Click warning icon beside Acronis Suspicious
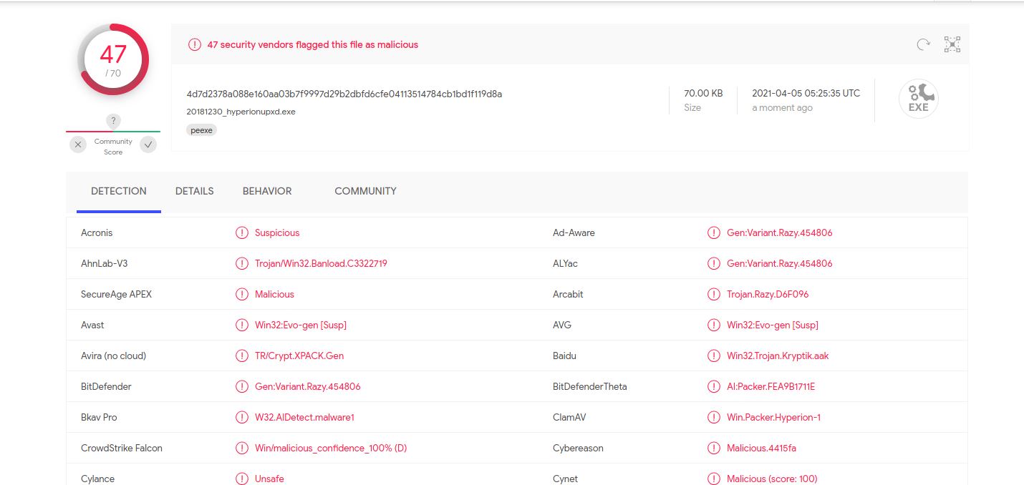This screenshot has height=485, width=1024. click(x=242, y=232)
